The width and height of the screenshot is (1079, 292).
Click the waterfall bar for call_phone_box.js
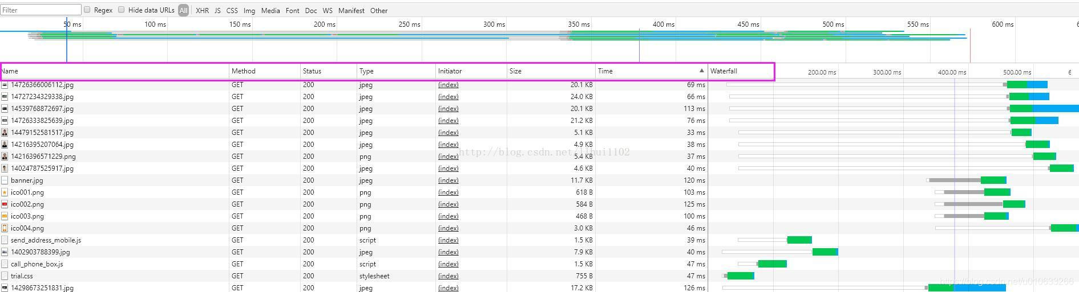(772, 264)
